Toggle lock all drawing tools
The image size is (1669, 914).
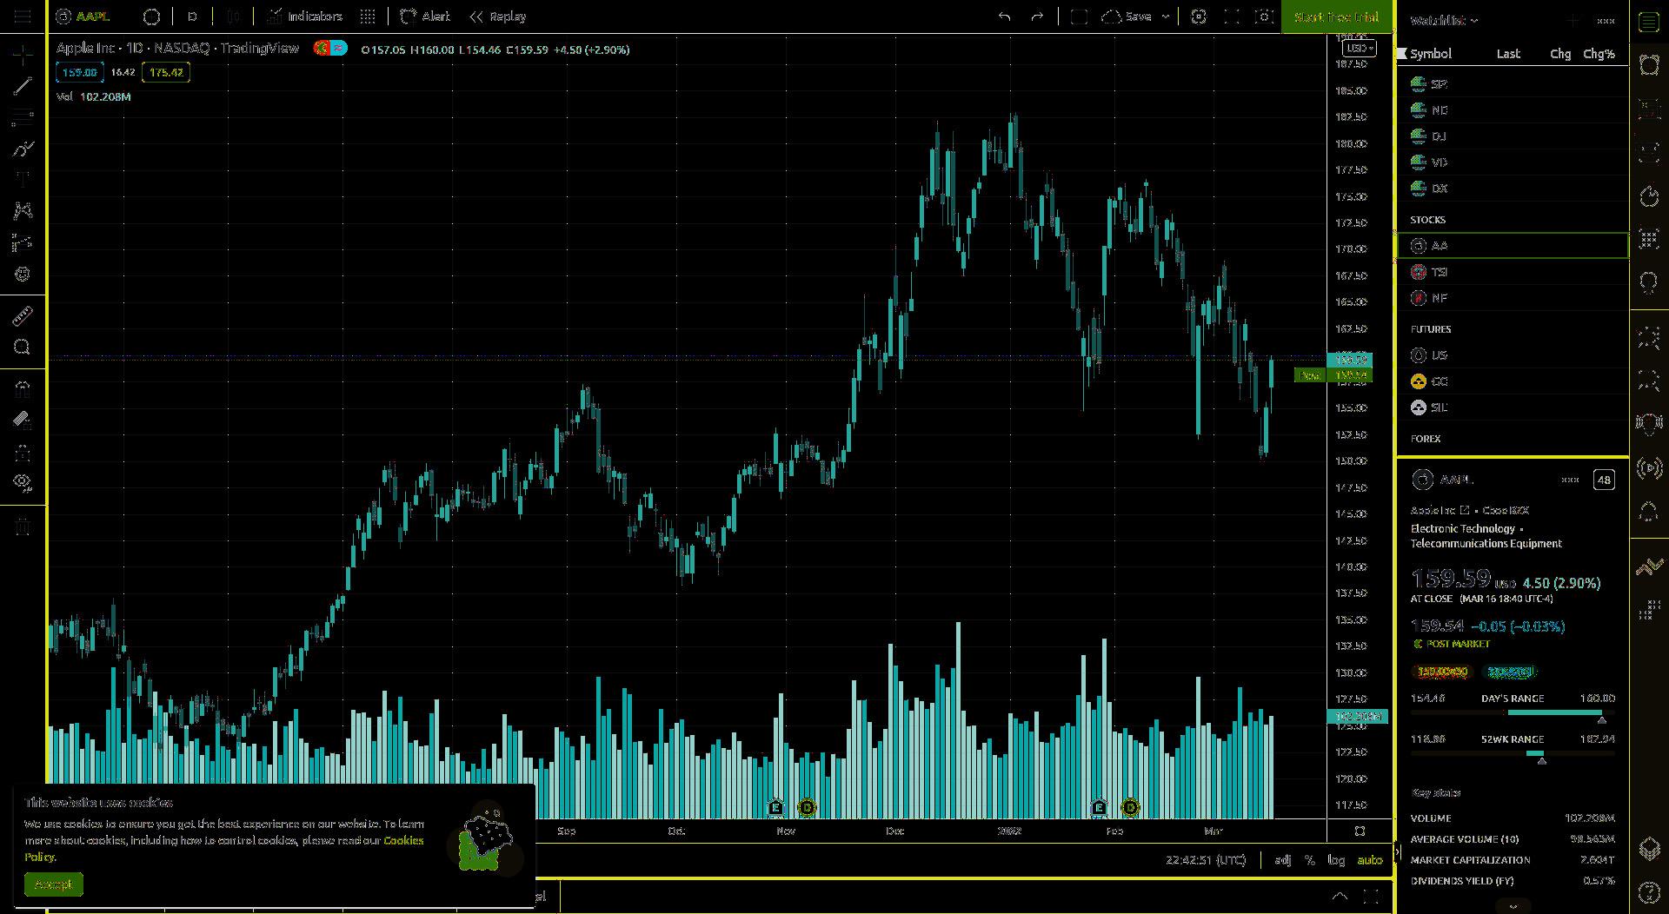tap(23, 452)
